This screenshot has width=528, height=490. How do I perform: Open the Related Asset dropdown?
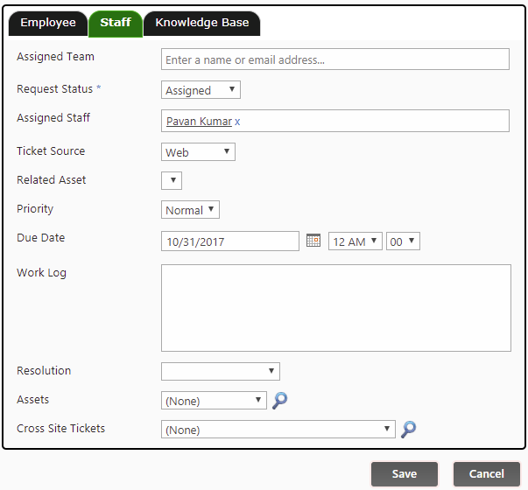pos(172,181)
